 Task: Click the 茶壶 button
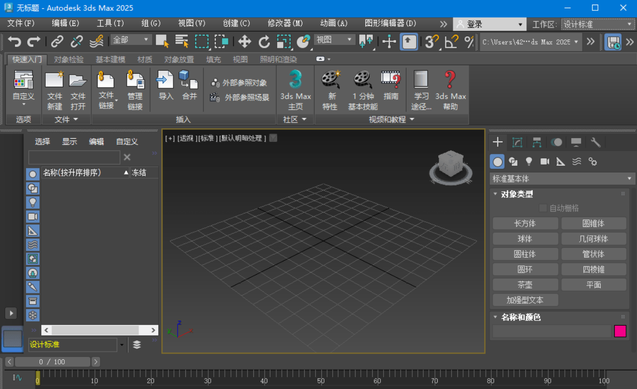pos(525,285)
